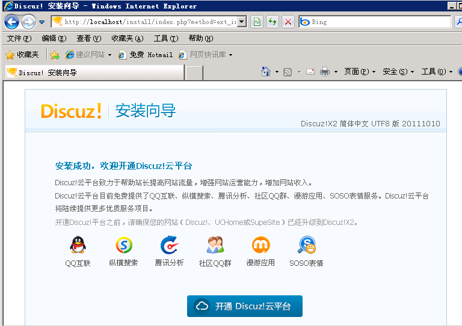Expand the Print dropdown arrow
This screenshot has width=462, height=326.
336,72
